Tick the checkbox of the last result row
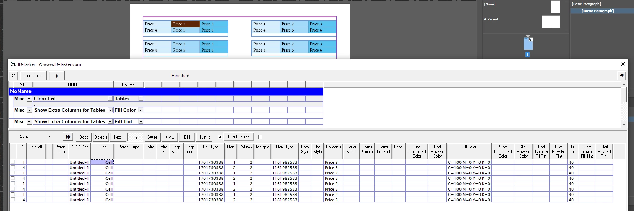Screen dimensions: 634x211 (x=13, y=200)
